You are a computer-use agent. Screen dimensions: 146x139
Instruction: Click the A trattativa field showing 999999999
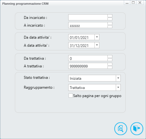pyautogui.click(x=88, y=66)
